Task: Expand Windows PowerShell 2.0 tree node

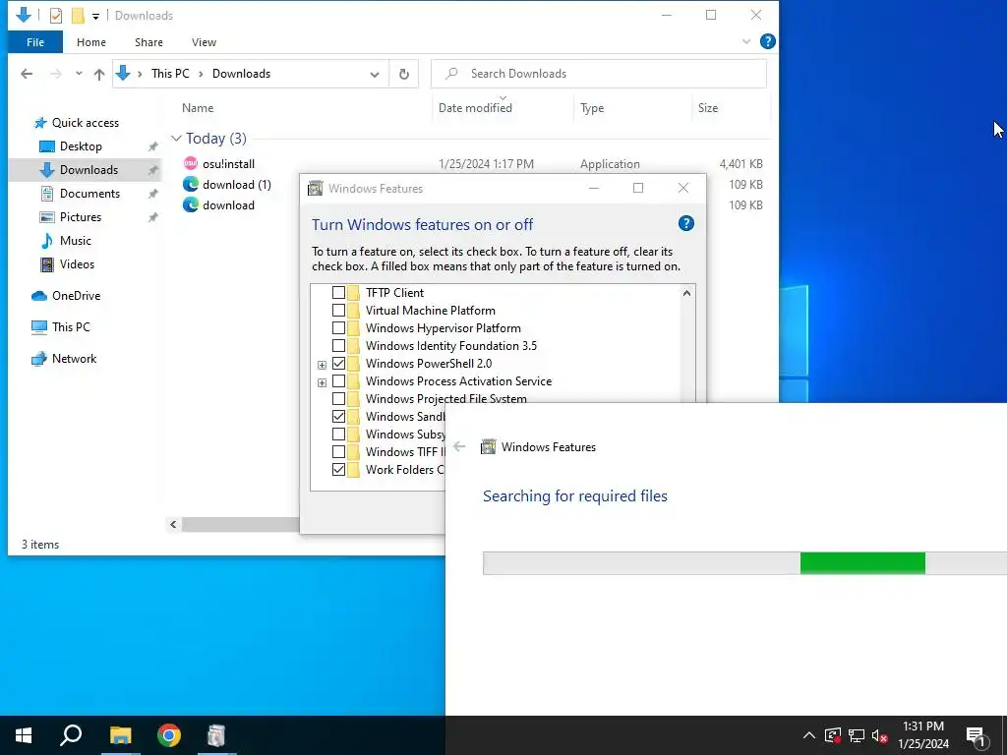Action: pos(322,365)
